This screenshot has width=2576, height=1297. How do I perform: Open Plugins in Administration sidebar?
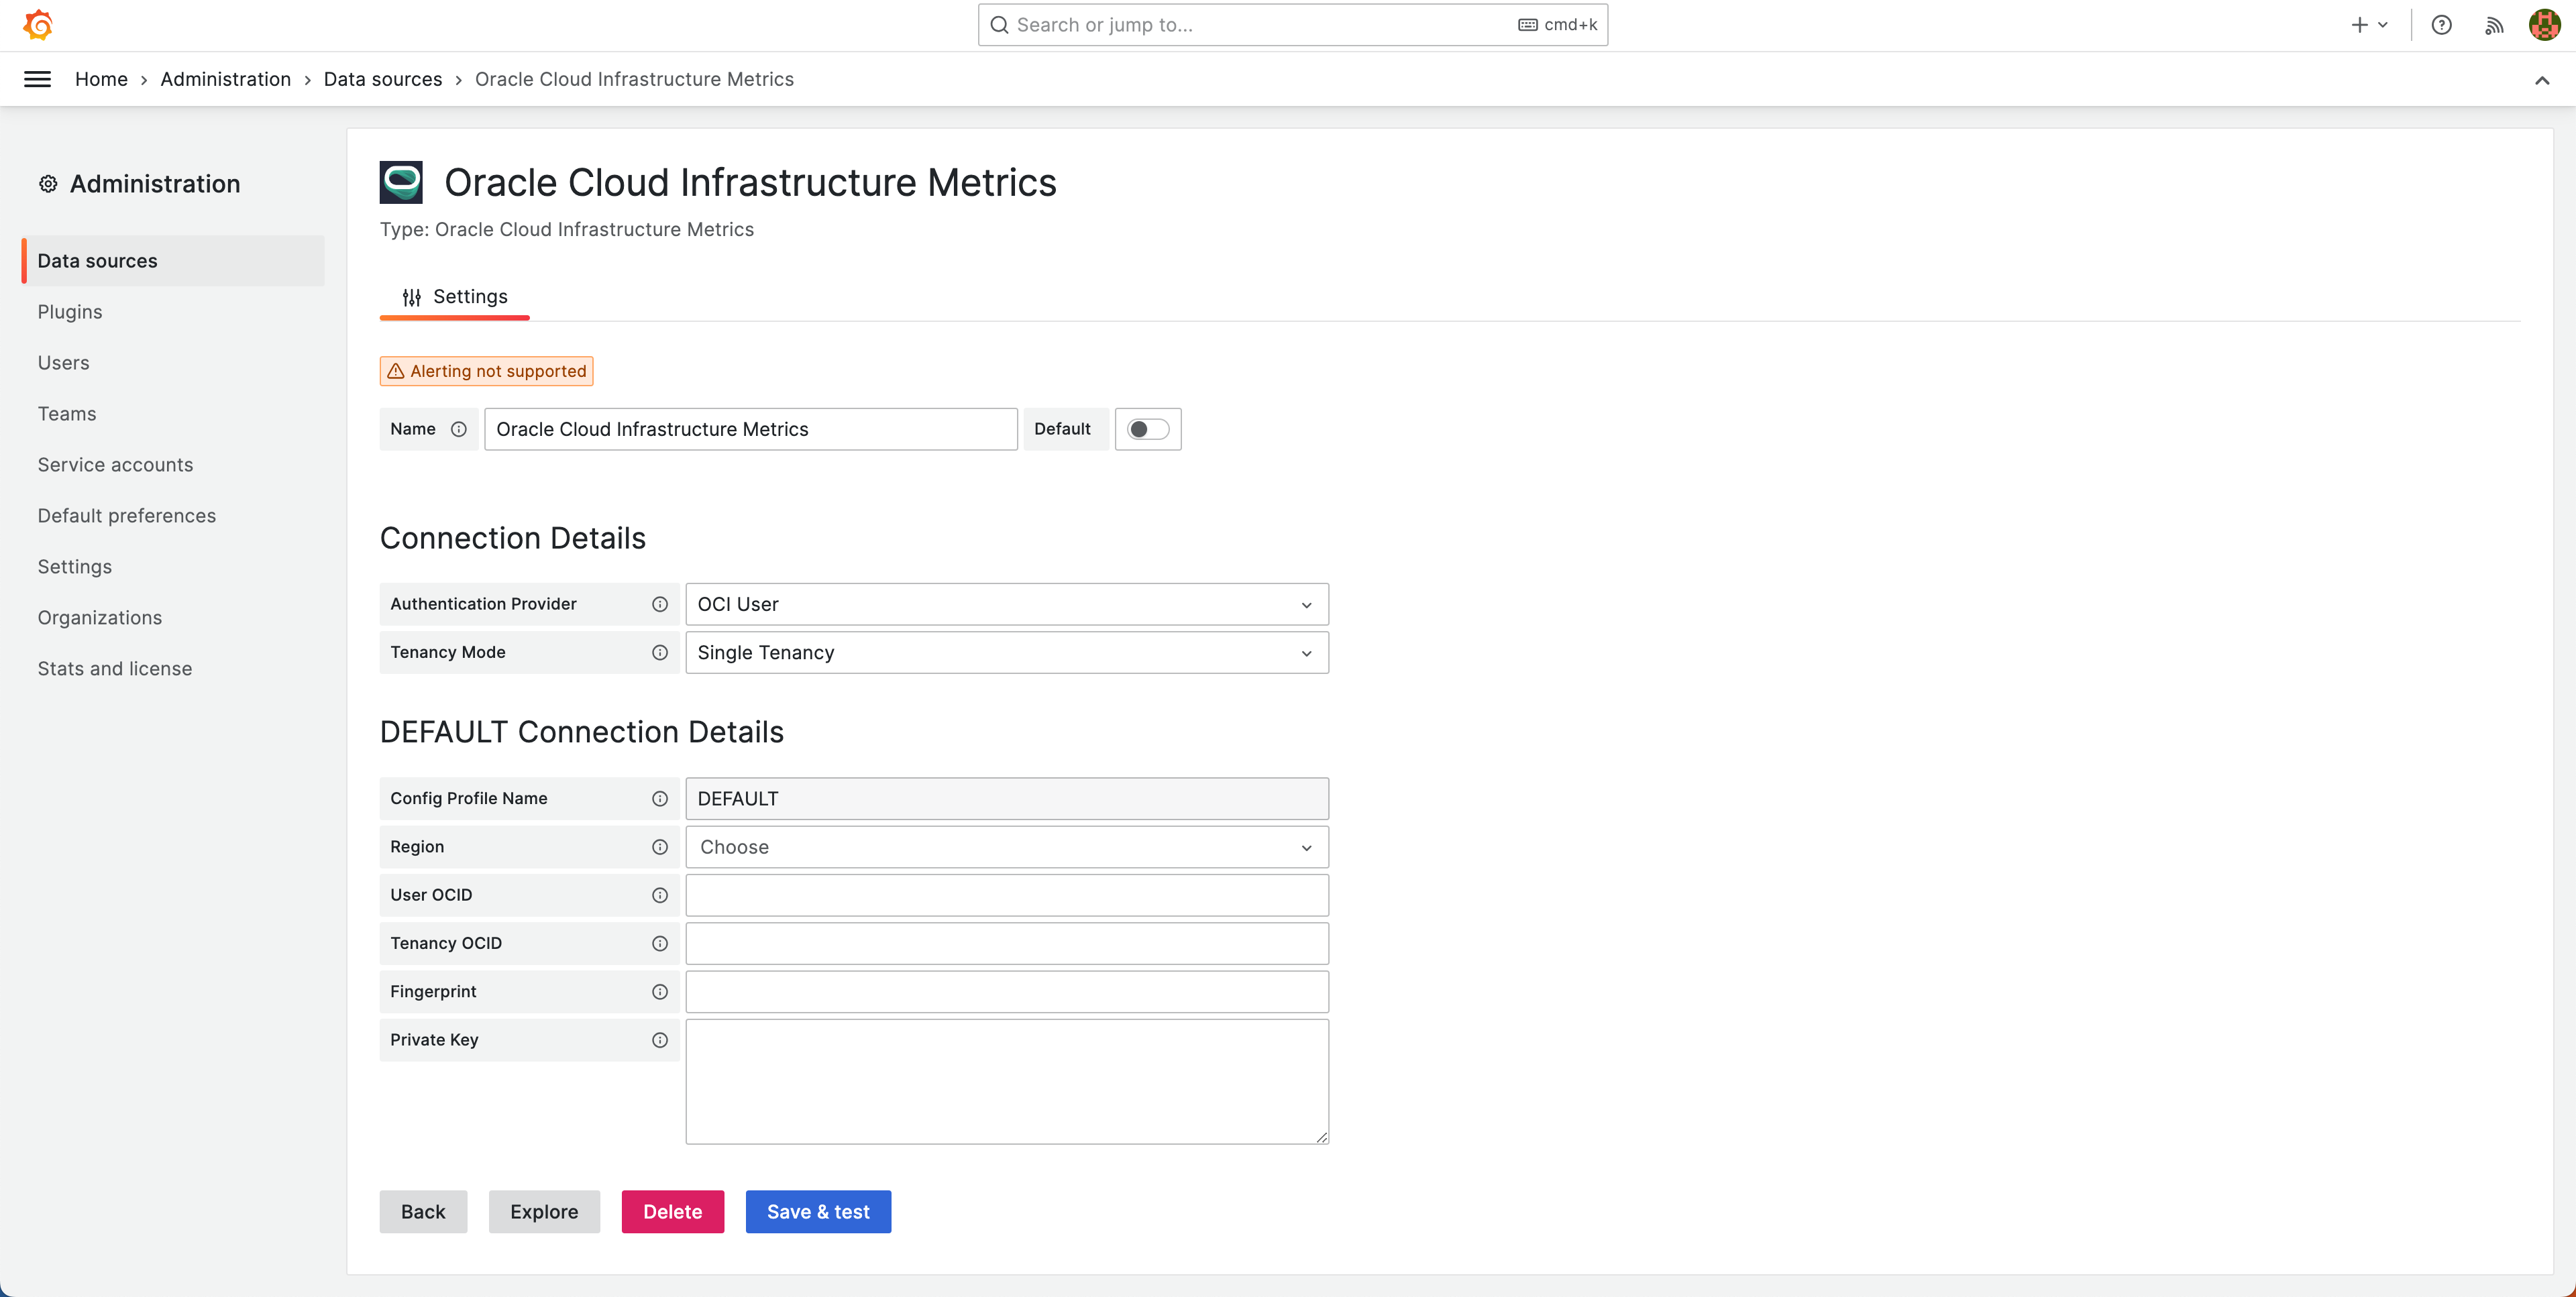[70, 312]
